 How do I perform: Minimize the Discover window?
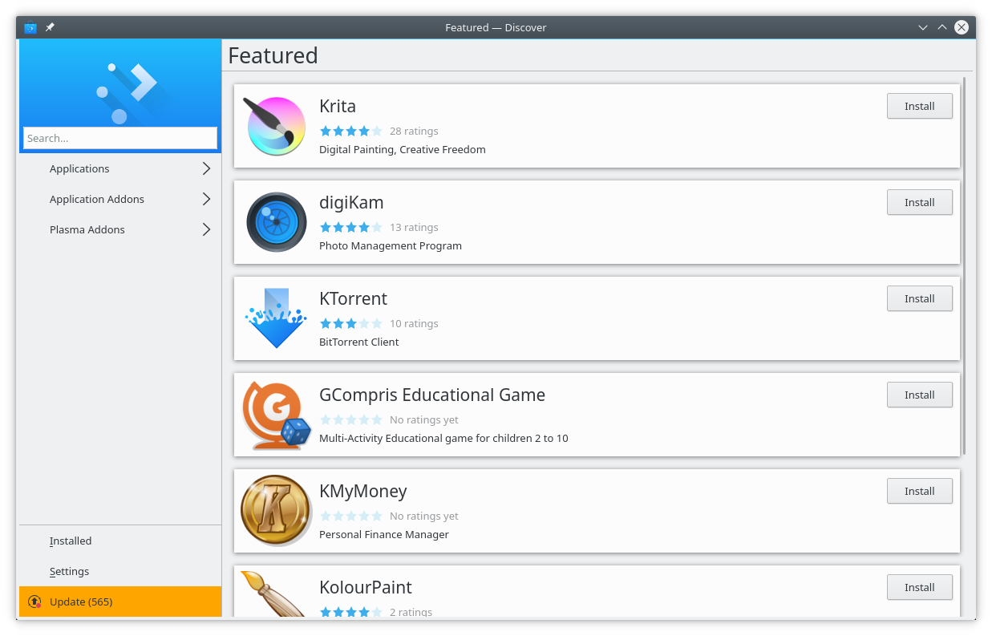click(923, 27)
